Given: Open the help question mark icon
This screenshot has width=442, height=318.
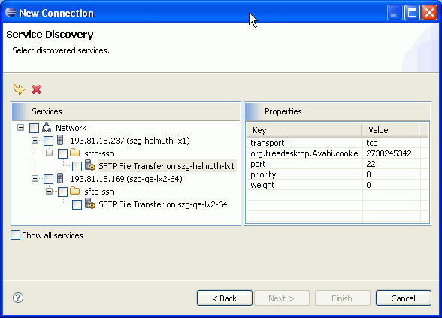Looking at the screenshot, I should pyautogui.click(x=18, y=298).
